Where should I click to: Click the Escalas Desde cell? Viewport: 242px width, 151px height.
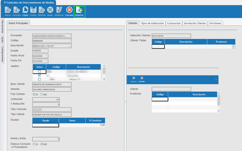(x=46, y=125)
